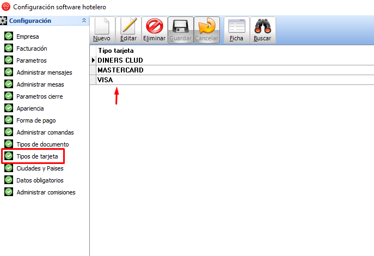Screen dimensions: 374x256
Task: Go to Administrar mensajes
Action: point(44,72)
